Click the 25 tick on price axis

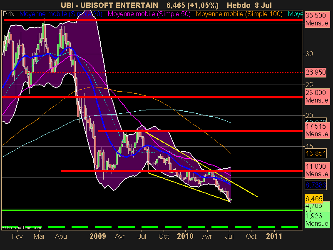309,85
